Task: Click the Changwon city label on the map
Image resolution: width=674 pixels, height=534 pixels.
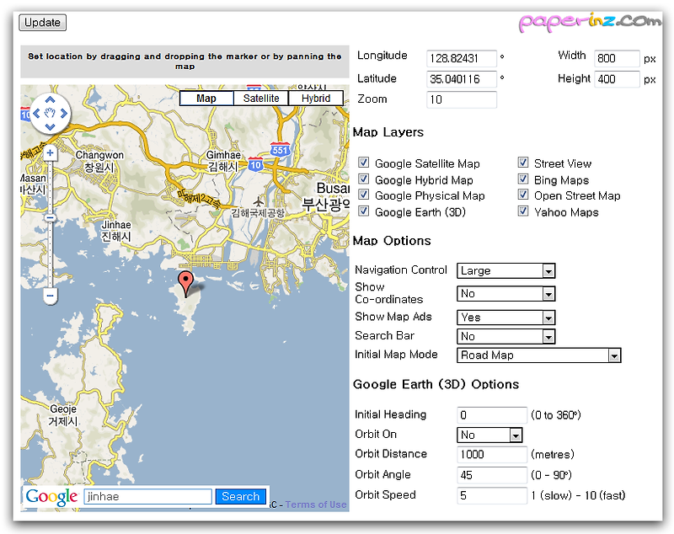Action: (99, 161)
